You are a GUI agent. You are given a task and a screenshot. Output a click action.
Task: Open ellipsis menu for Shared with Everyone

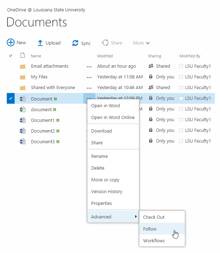point(89,88)
